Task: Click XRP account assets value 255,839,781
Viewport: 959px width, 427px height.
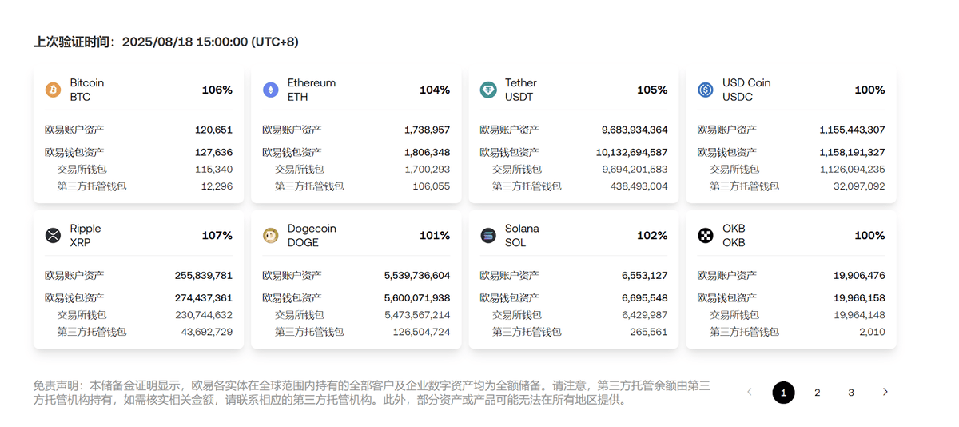Action: click(x=204, y=275)
